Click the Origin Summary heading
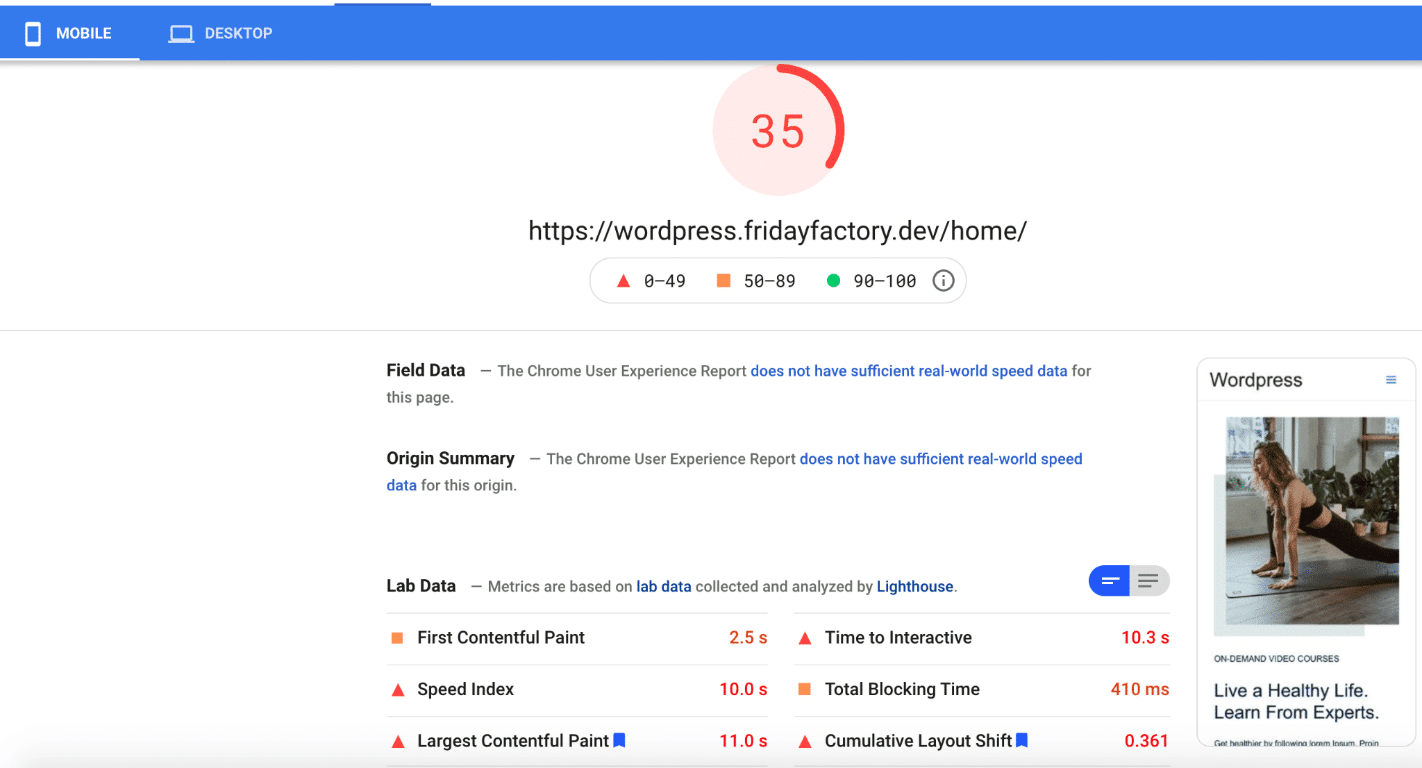The image size is (1422, 768). pyautogui.click(x=451, y=459)
